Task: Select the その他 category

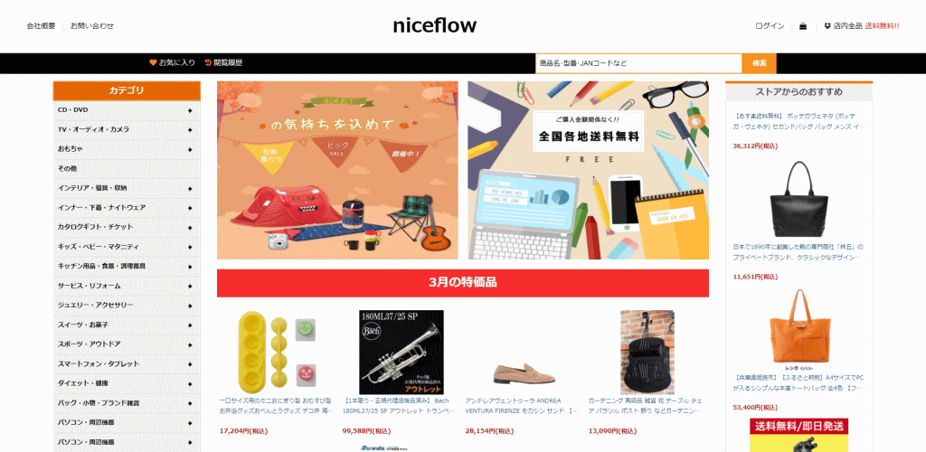Action: pyautogui.click(x=127, y=169)
